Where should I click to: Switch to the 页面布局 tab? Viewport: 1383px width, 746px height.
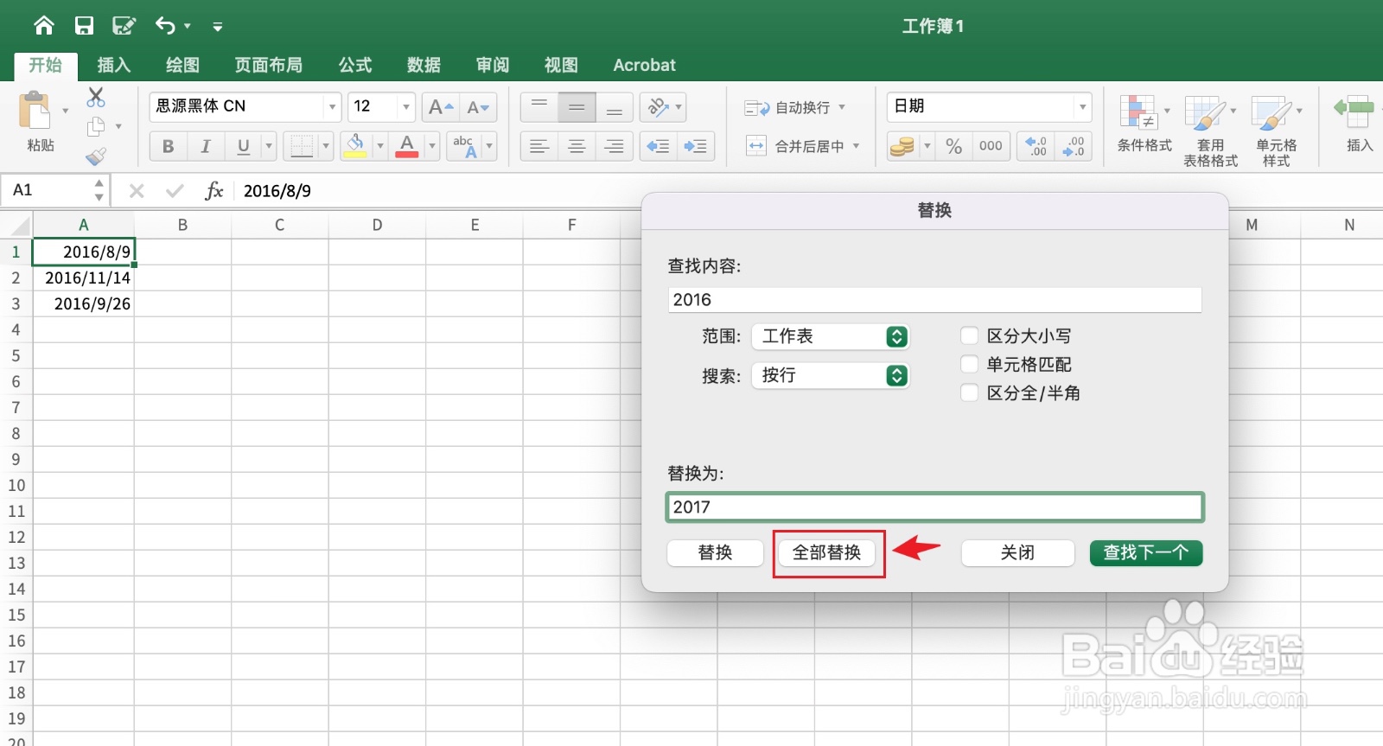[x=269, y=65]
